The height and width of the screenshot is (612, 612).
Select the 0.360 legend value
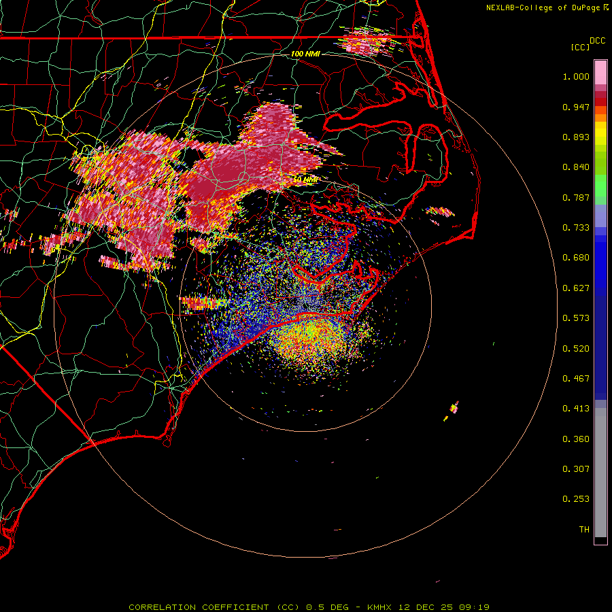pyautogui.click(x=576, y=439)
